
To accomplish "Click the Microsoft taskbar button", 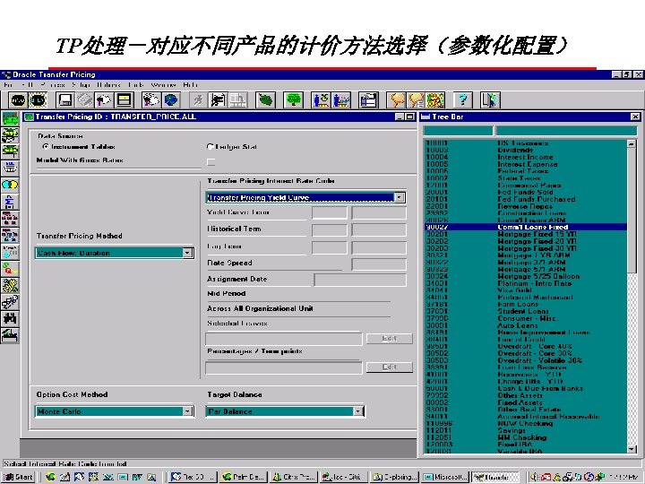I will pos(445,477).
